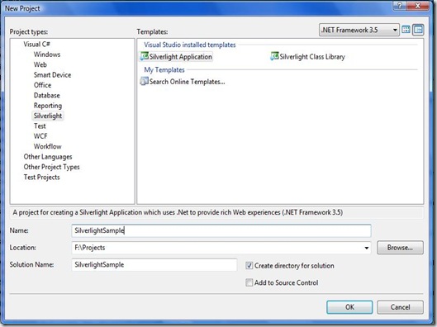The width and height of the screenshot is (437, 327).
Task: Click the My Templates group header
Action: click(x=164, y=69)
